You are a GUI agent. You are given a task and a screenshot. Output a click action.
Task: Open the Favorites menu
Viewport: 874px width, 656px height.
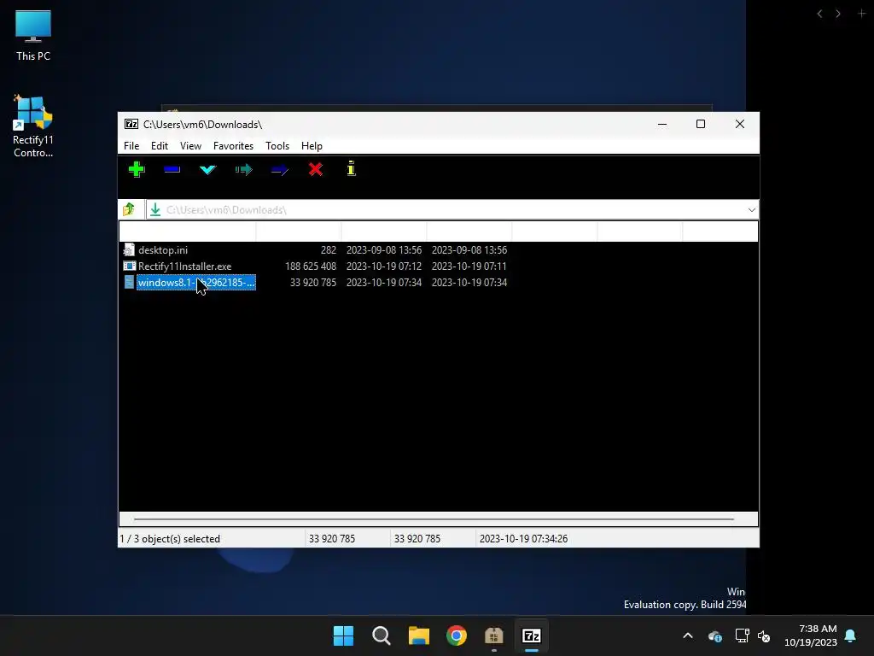233,145
